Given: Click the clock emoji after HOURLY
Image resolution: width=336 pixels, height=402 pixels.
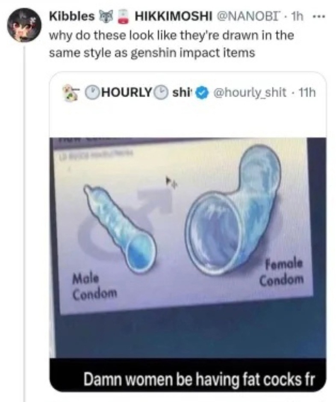Looking at the screenshot, I should point(163,92).
